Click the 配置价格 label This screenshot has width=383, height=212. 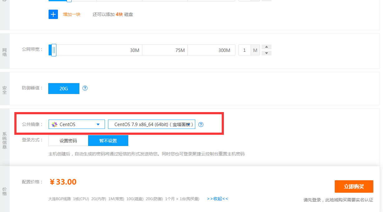[32, 182]
